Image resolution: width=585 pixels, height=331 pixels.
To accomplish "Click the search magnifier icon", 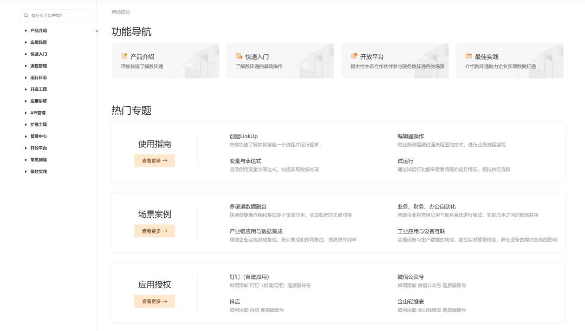I will 26,16.
